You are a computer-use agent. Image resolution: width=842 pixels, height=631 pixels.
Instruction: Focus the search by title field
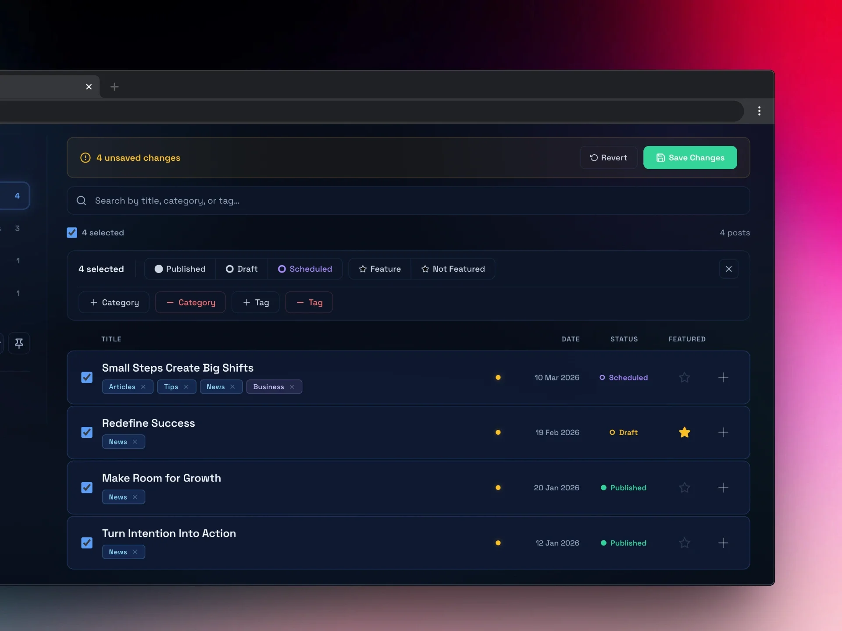click(408, 201)
